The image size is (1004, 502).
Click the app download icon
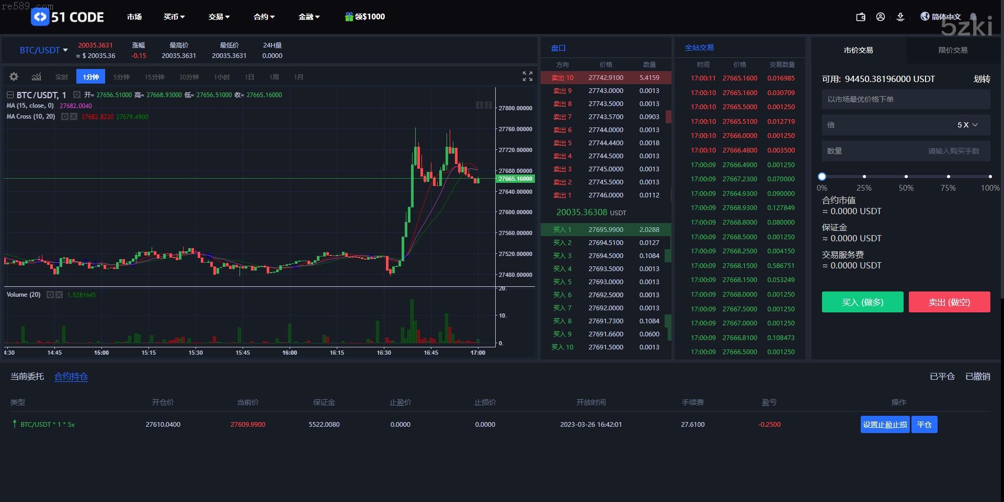point(900,17)
